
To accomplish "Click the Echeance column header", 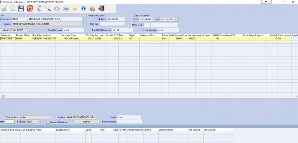I will click(x=8, y=36).
